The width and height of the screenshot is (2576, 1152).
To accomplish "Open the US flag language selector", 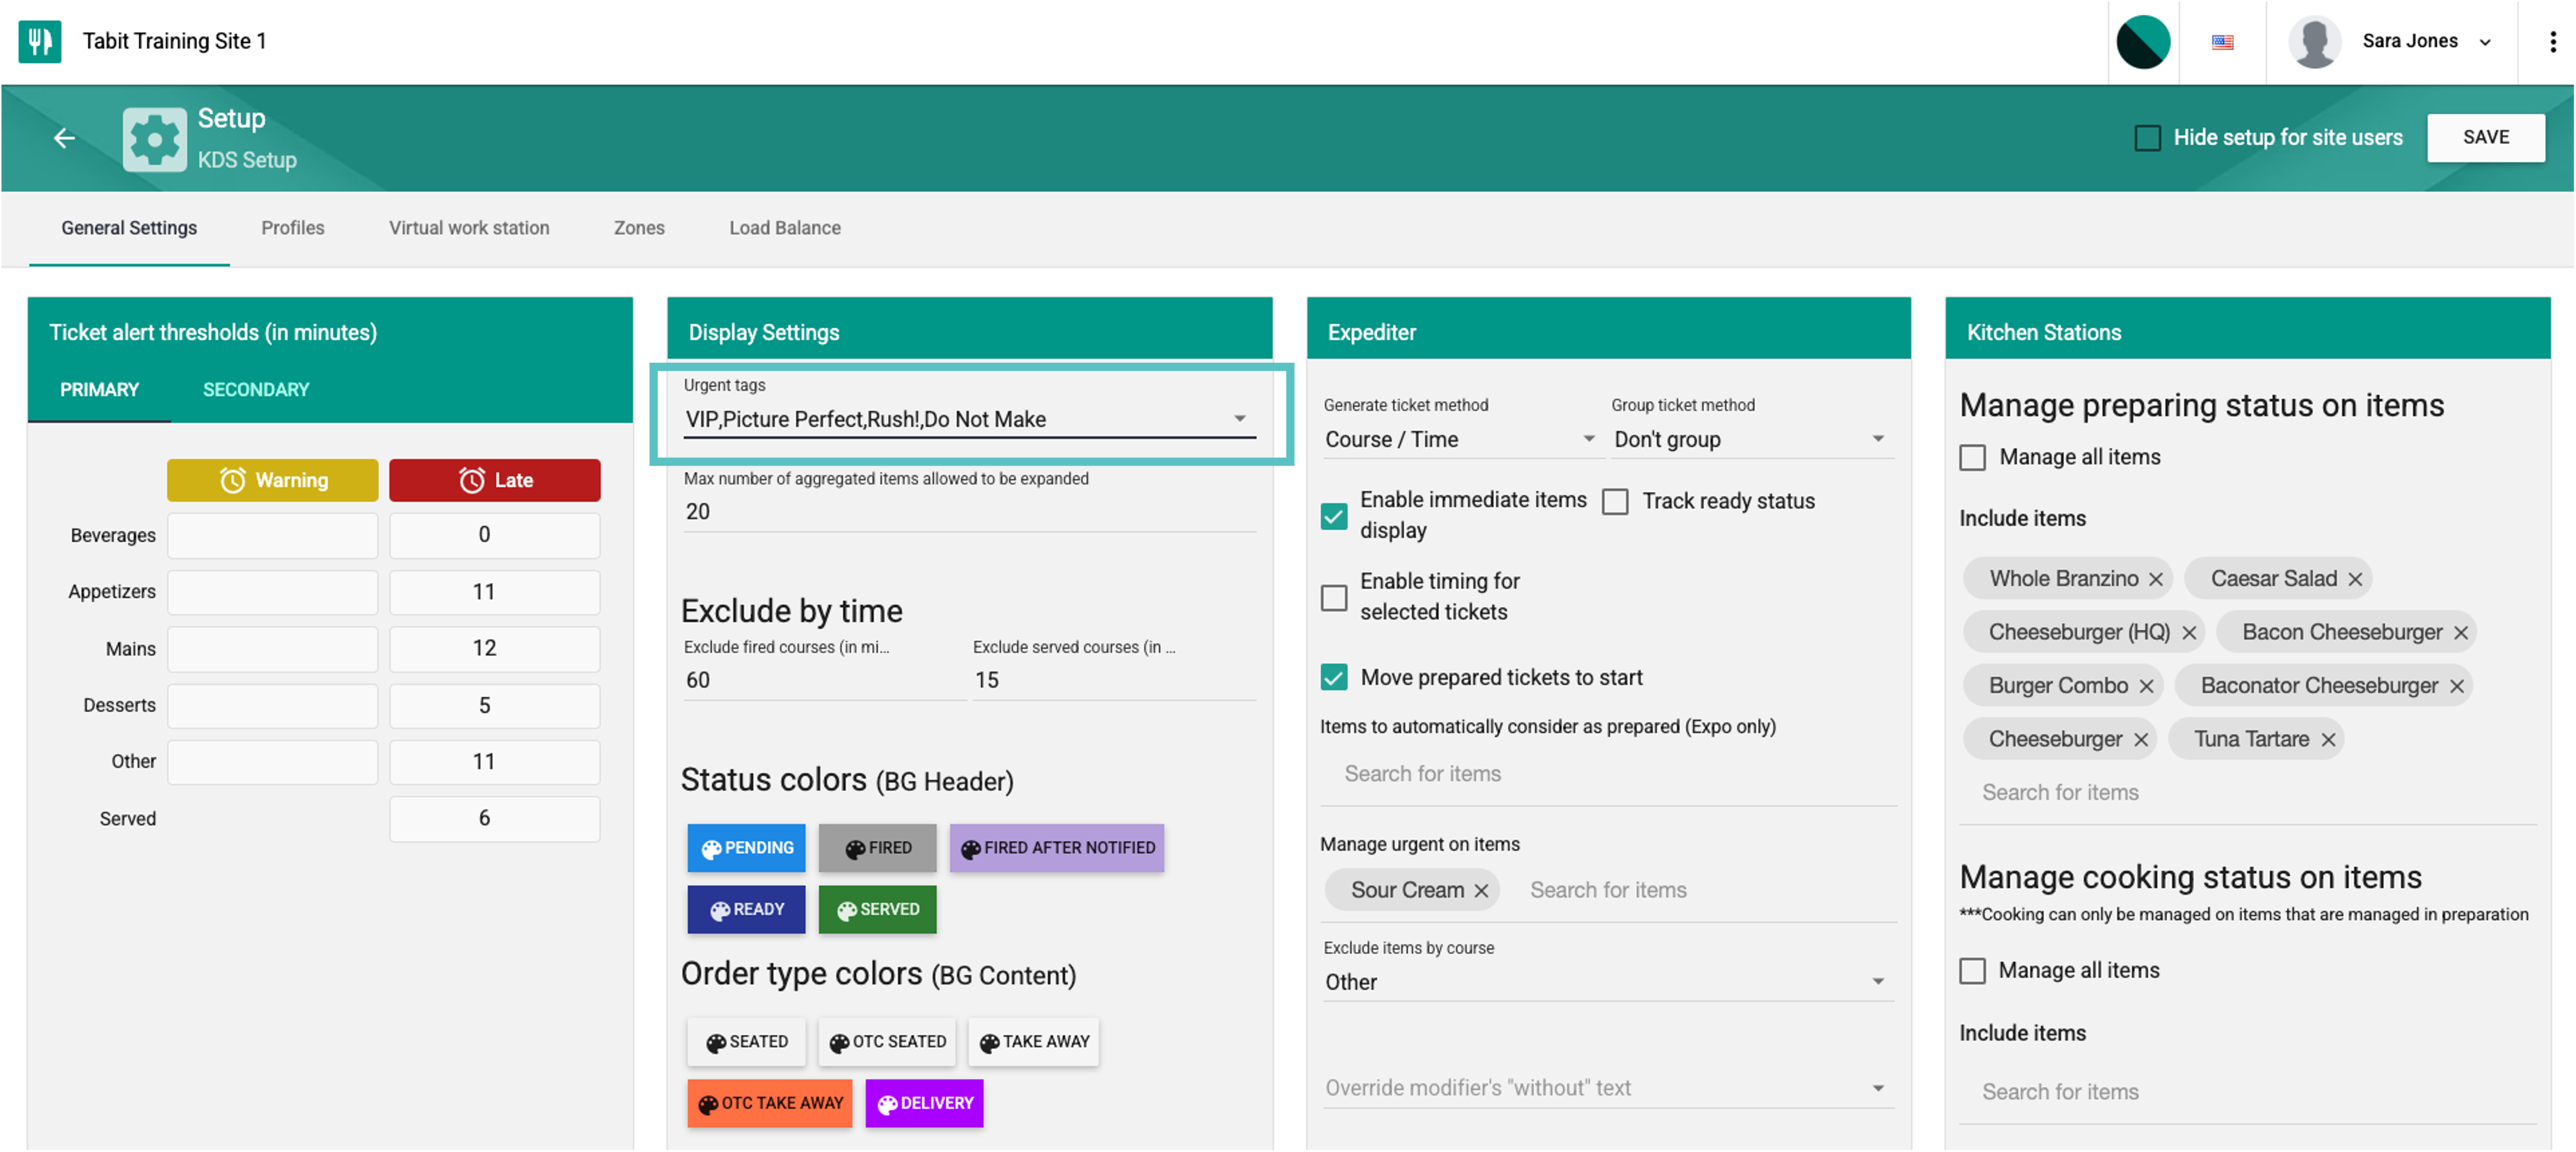I will pos(2222,42).
